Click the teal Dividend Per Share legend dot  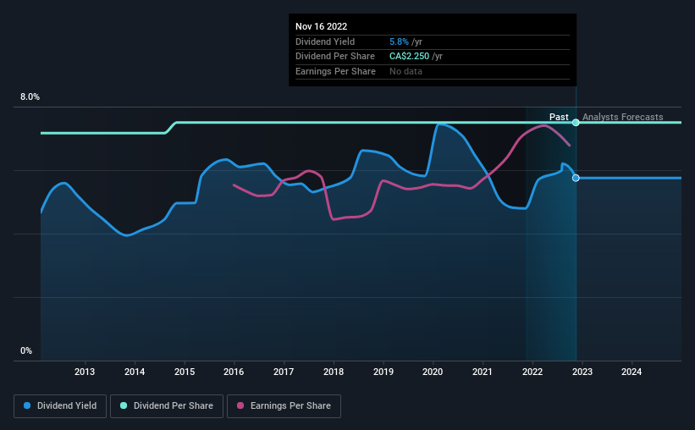[x=124, y=405]
